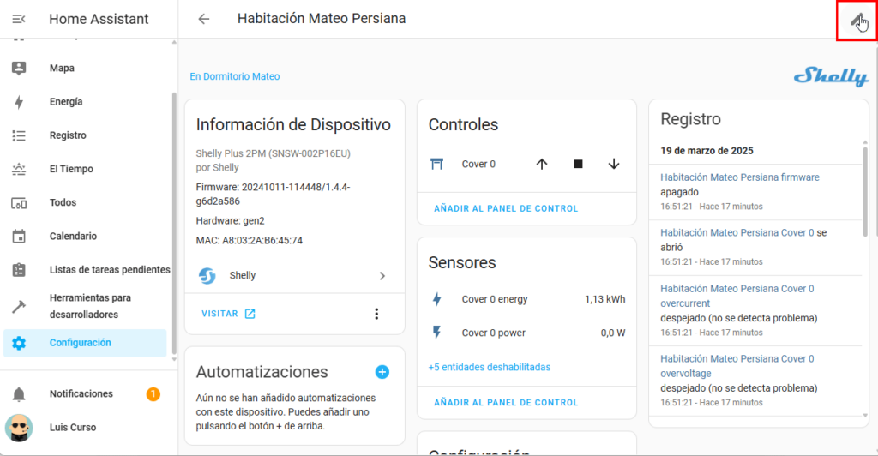Click the back arrow in header
The image size is (878, 456).
203,19
